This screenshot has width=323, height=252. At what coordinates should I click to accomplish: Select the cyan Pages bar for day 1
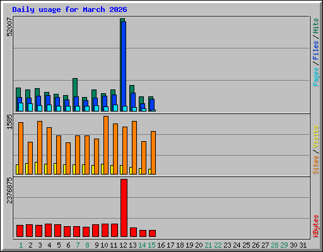coord(21,107)
